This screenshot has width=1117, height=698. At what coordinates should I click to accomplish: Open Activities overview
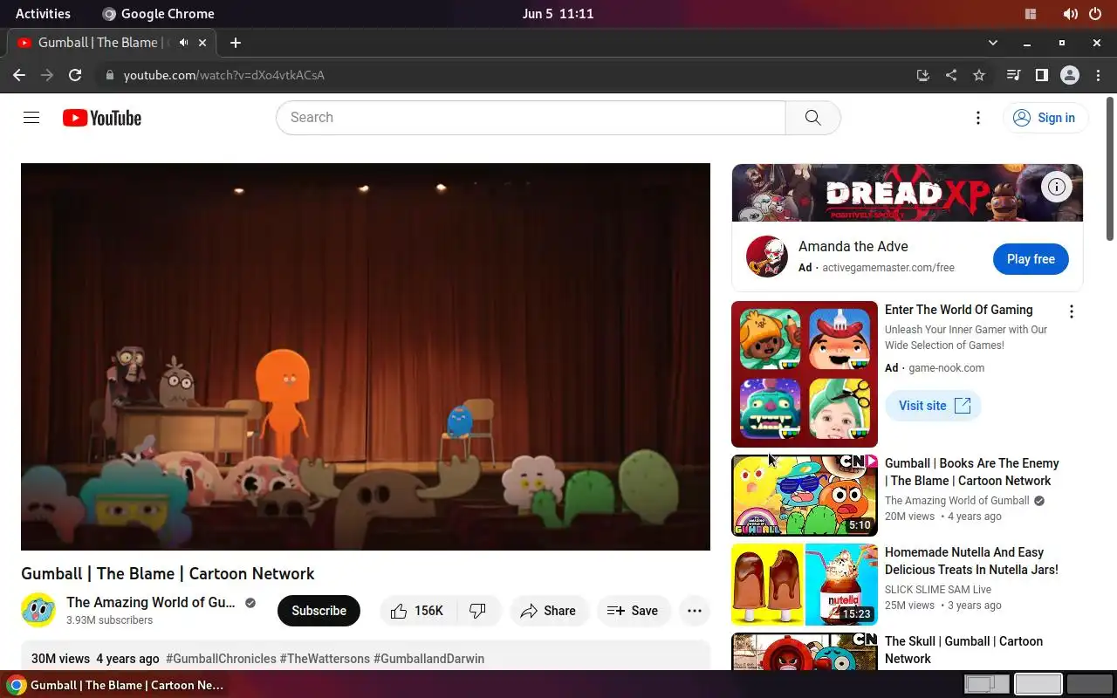(43, 14)
